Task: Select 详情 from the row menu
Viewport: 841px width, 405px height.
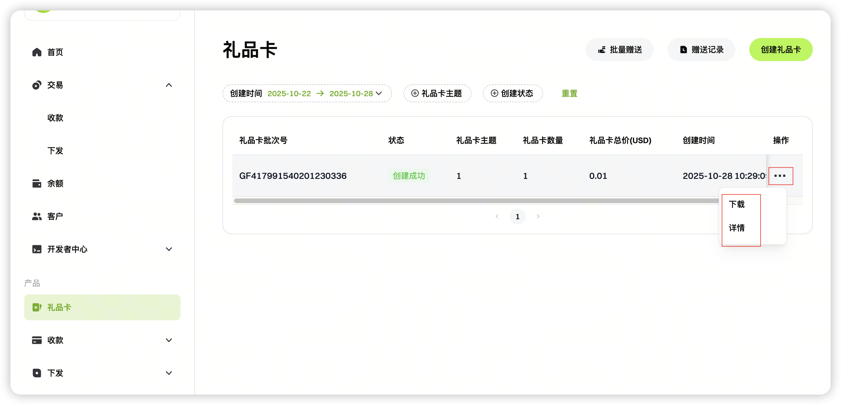Action: 737,228
